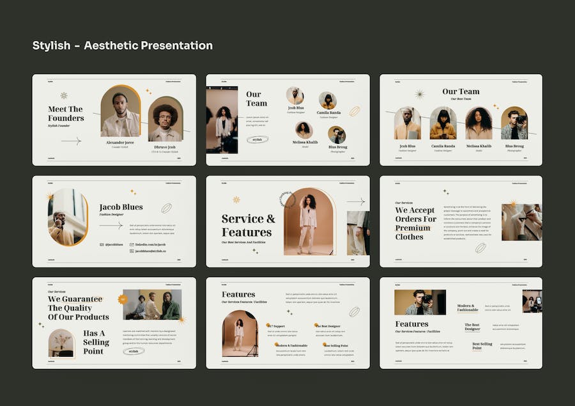Click the gray starburst on Our Team four-arch slide
The height and width of the screenshot is (406, 575).
[419, 95]
